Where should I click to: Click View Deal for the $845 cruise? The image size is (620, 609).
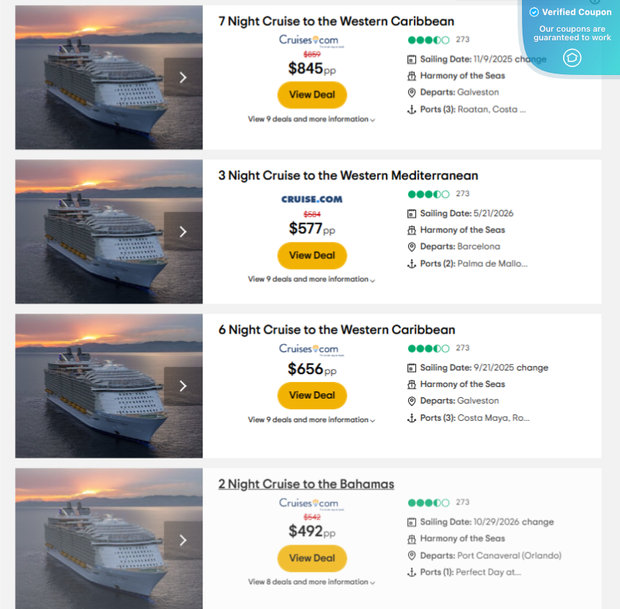click(x=311, y=94)
